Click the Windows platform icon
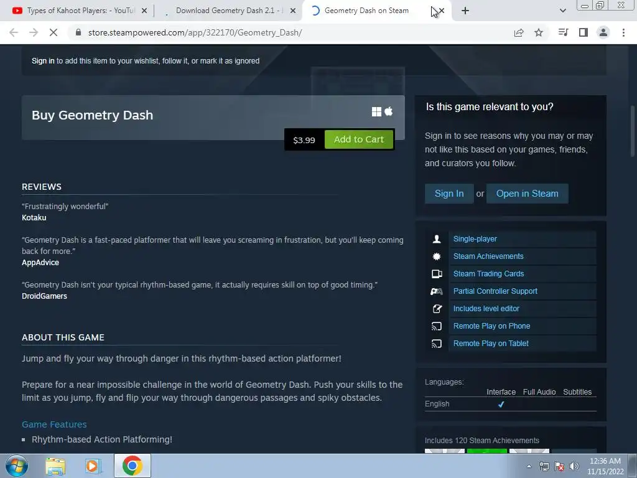The height and width of the screenshot is (478, 637). pyautogui.click(x=376, y=112)
